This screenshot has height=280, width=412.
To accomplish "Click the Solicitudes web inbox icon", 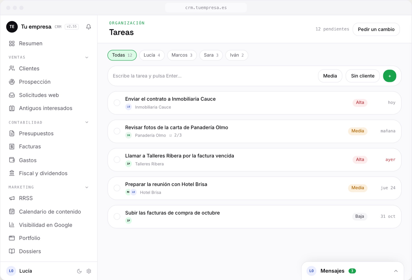I will [x=12, y=95].
